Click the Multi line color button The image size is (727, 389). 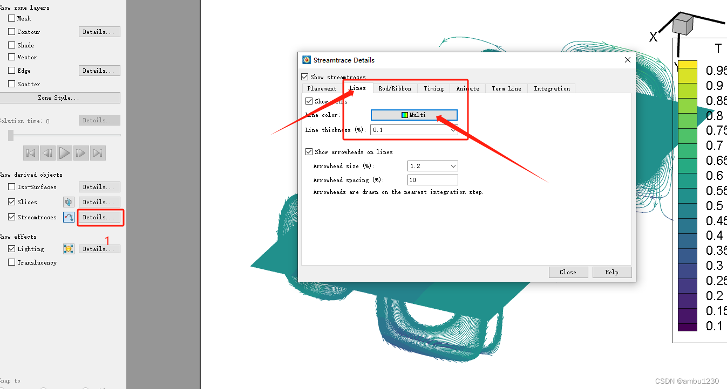414,115
